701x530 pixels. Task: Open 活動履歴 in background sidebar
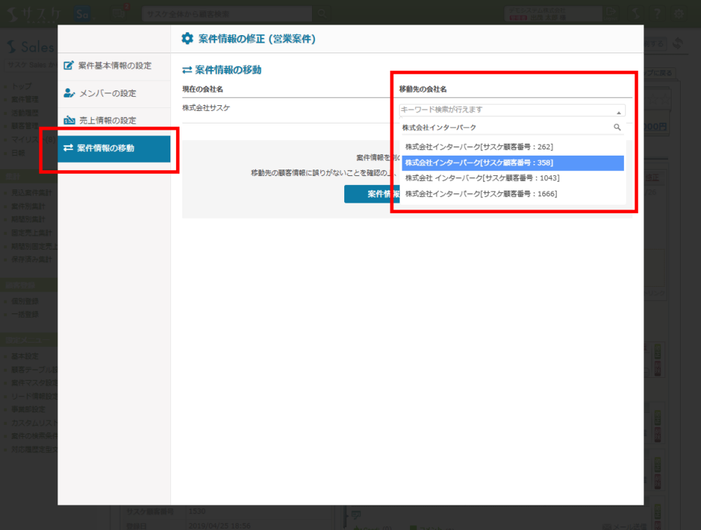[25, 113]
